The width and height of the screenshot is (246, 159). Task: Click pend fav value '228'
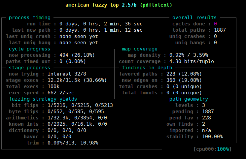click(x=206, y=118)
